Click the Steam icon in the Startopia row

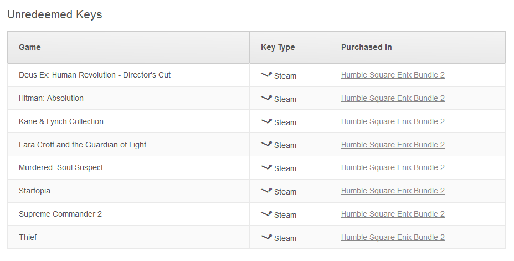coord(266,191)
